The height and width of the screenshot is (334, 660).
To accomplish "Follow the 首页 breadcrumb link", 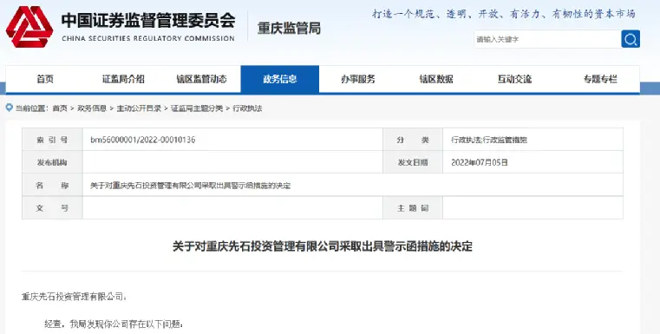I will pos(60,108).
